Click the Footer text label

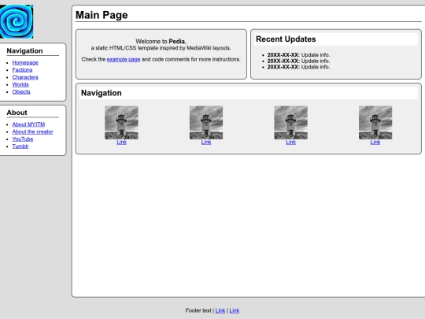[198, 310]
